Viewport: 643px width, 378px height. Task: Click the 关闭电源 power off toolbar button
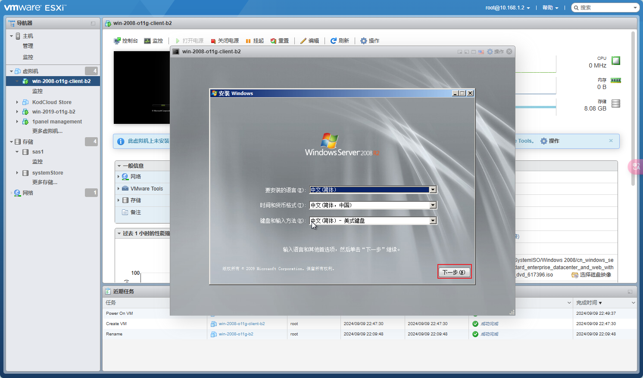[225, 41]
